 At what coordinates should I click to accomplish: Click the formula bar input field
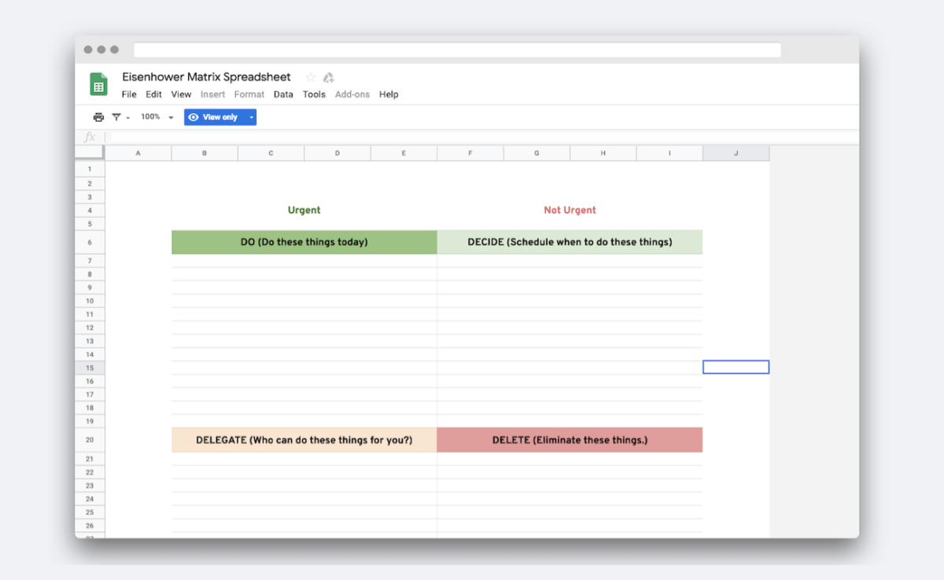[x=441, y=138]
